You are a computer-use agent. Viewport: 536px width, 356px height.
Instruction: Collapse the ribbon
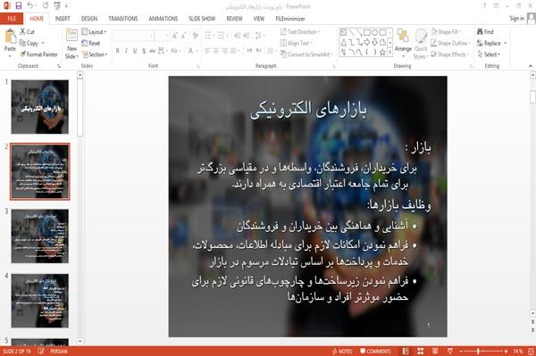point(530,66)
